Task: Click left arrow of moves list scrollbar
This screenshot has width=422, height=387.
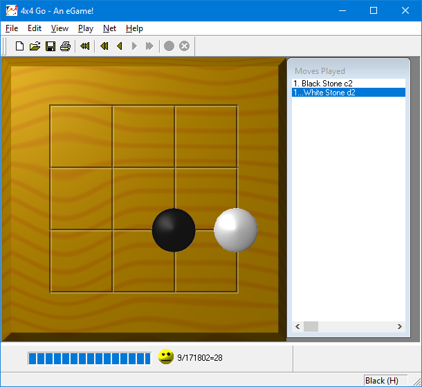Action: point(297,326)
